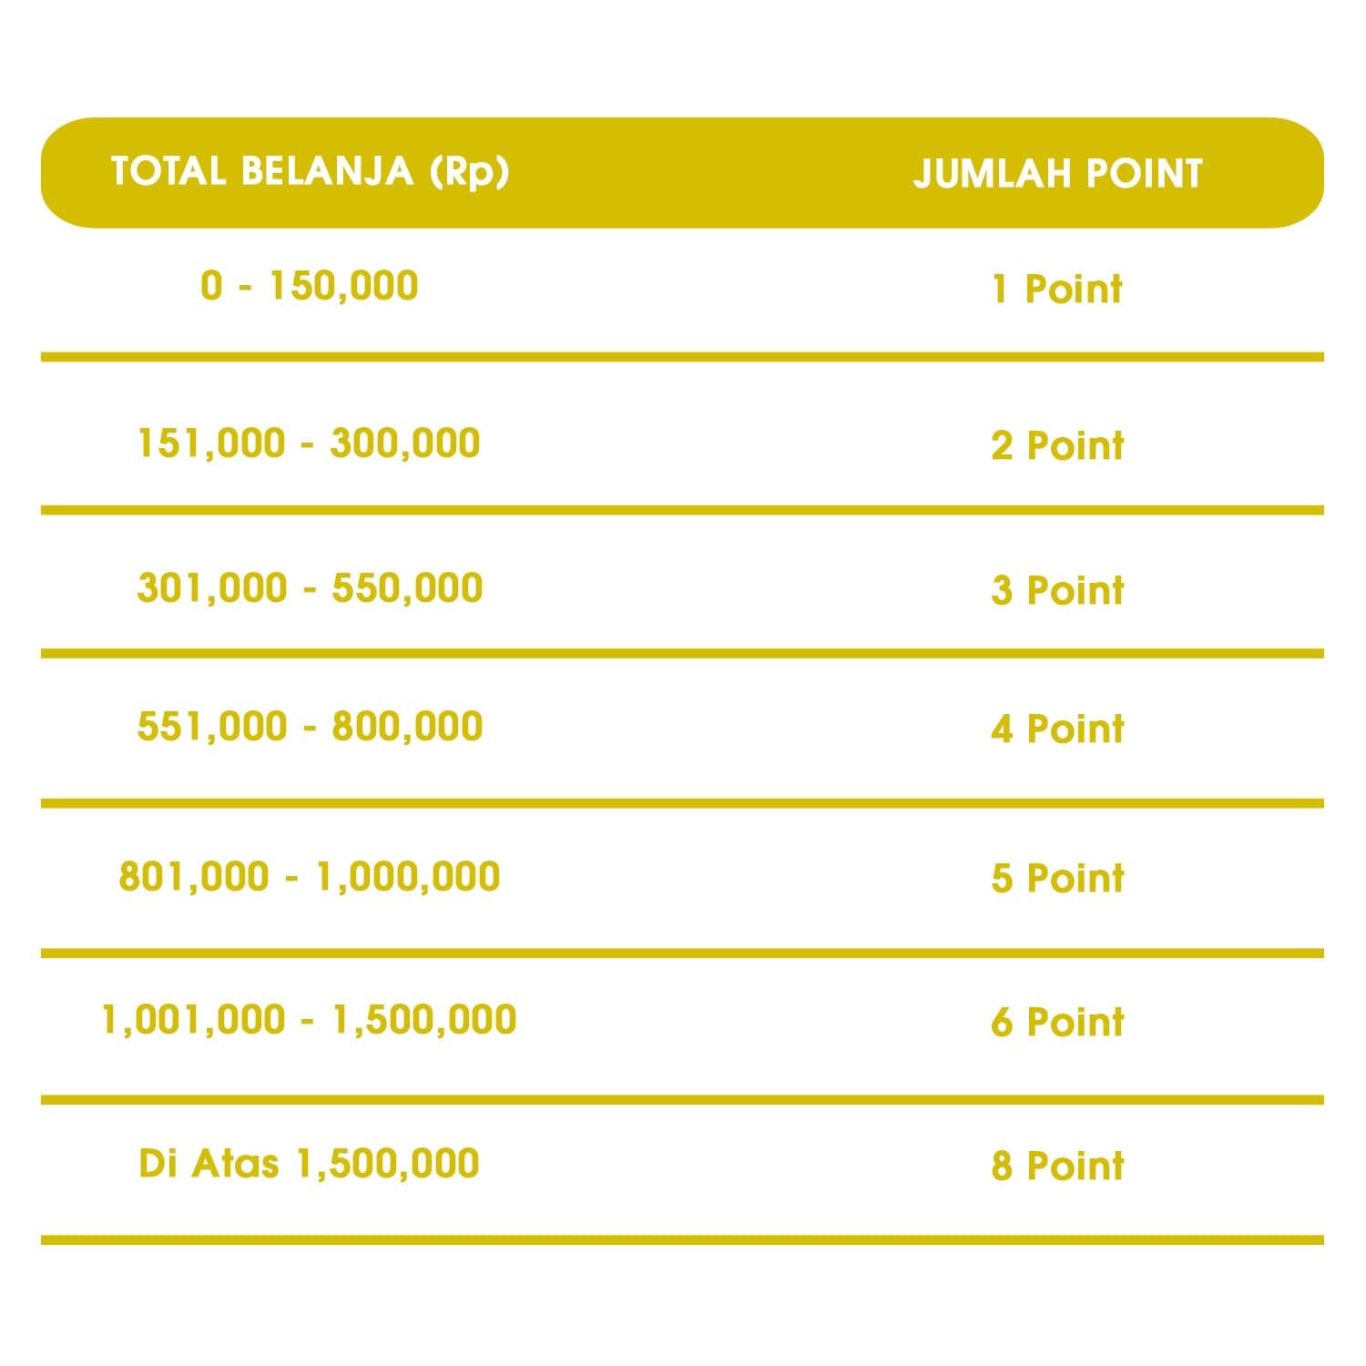Select the 801,000 - 1,000,000 range cell
This screenshot has width=1366, height=1366.
point(310,876)
